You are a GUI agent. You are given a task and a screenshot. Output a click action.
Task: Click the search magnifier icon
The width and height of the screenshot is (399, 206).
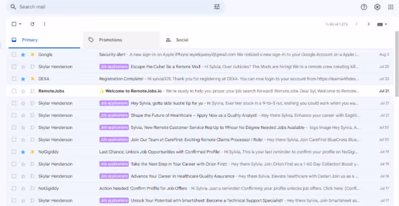(13, 7)
